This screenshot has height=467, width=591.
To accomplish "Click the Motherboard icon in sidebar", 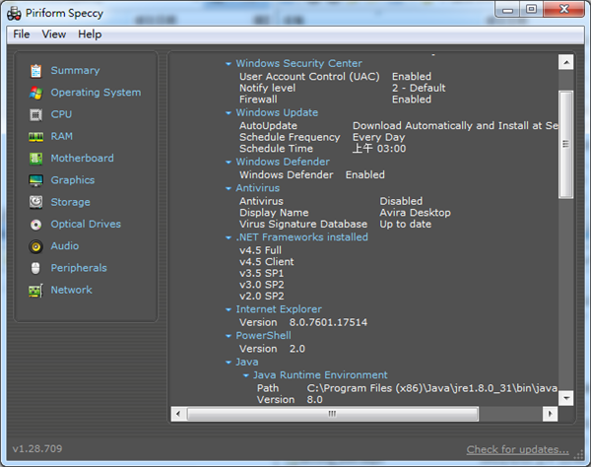I will [x=36, y=159].
